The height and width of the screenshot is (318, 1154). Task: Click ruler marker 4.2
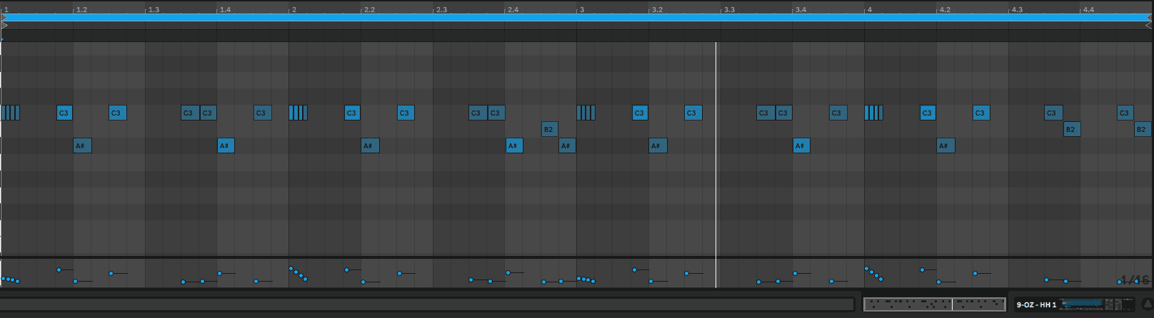945,10
